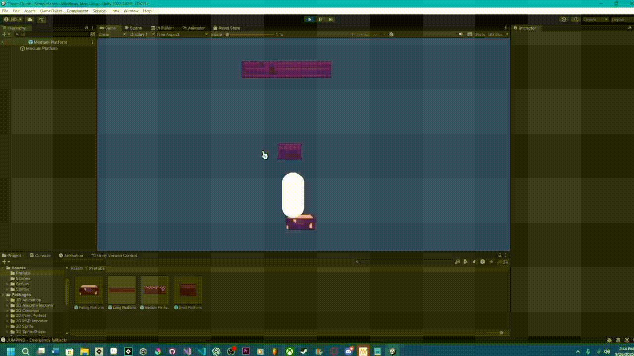Click the Play button in the toolbar
The image size is (634, 356).
(310, 19)
